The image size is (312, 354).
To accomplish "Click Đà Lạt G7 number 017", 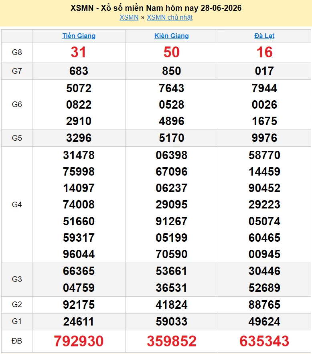I will 264,71.
